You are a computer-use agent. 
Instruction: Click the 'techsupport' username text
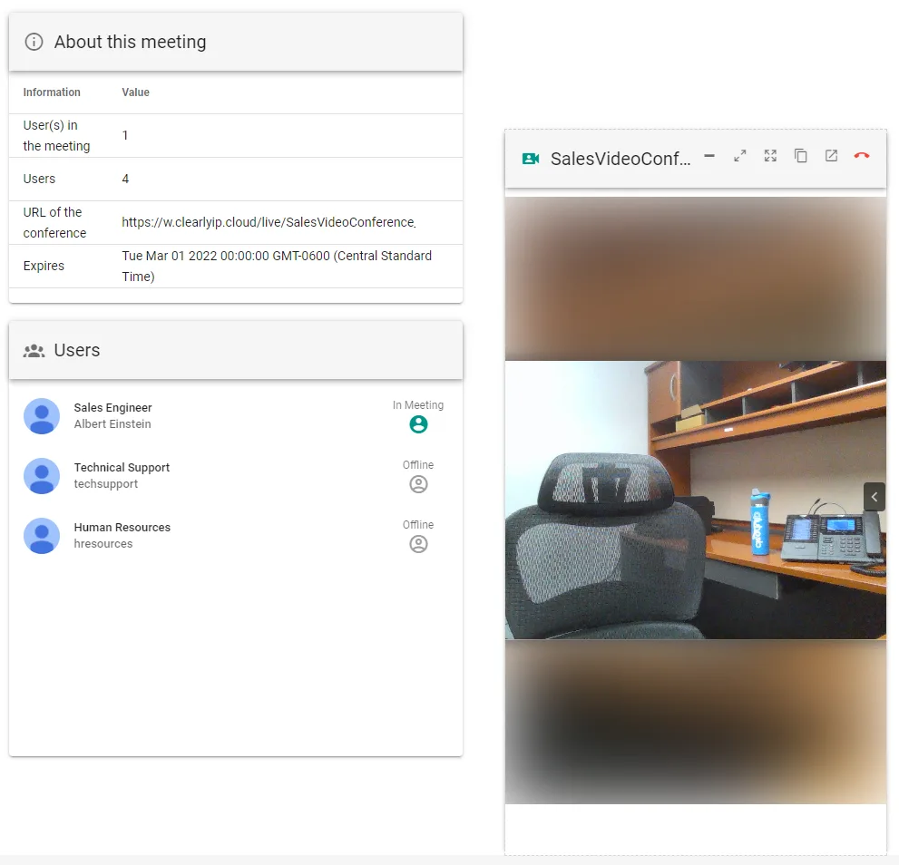[x=106, y=484]
